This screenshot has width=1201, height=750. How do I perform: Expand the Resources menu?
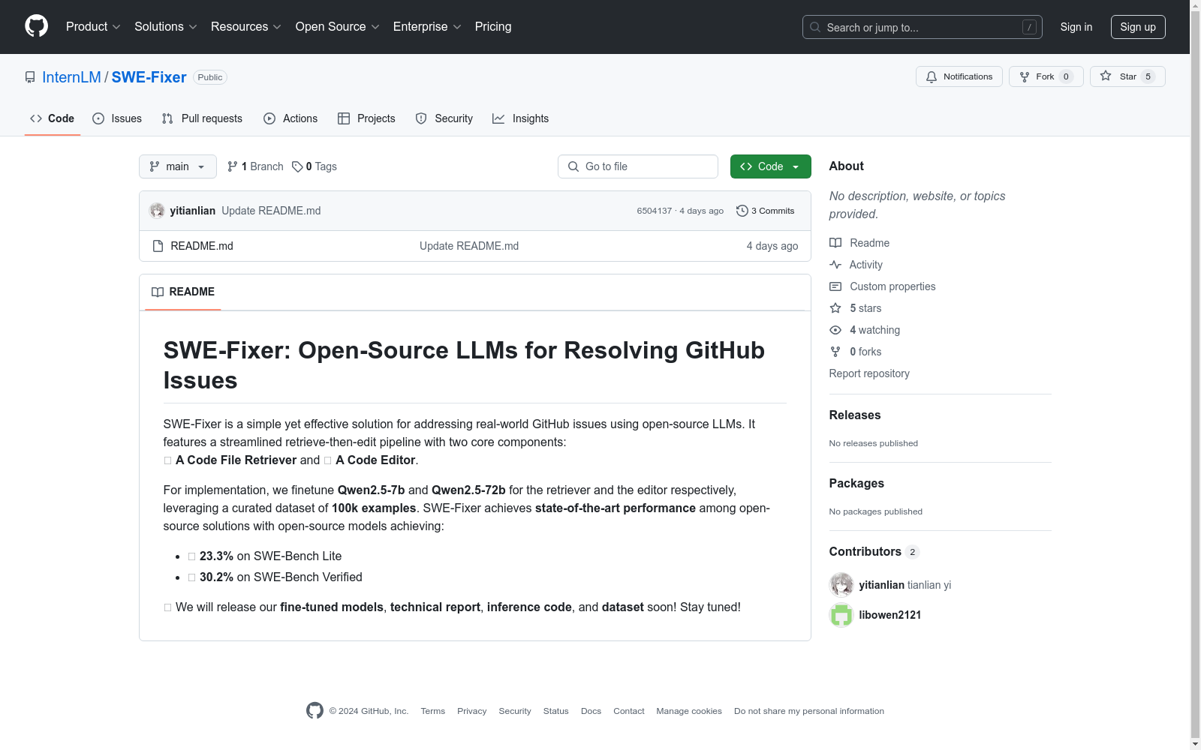tap(246, 27)
